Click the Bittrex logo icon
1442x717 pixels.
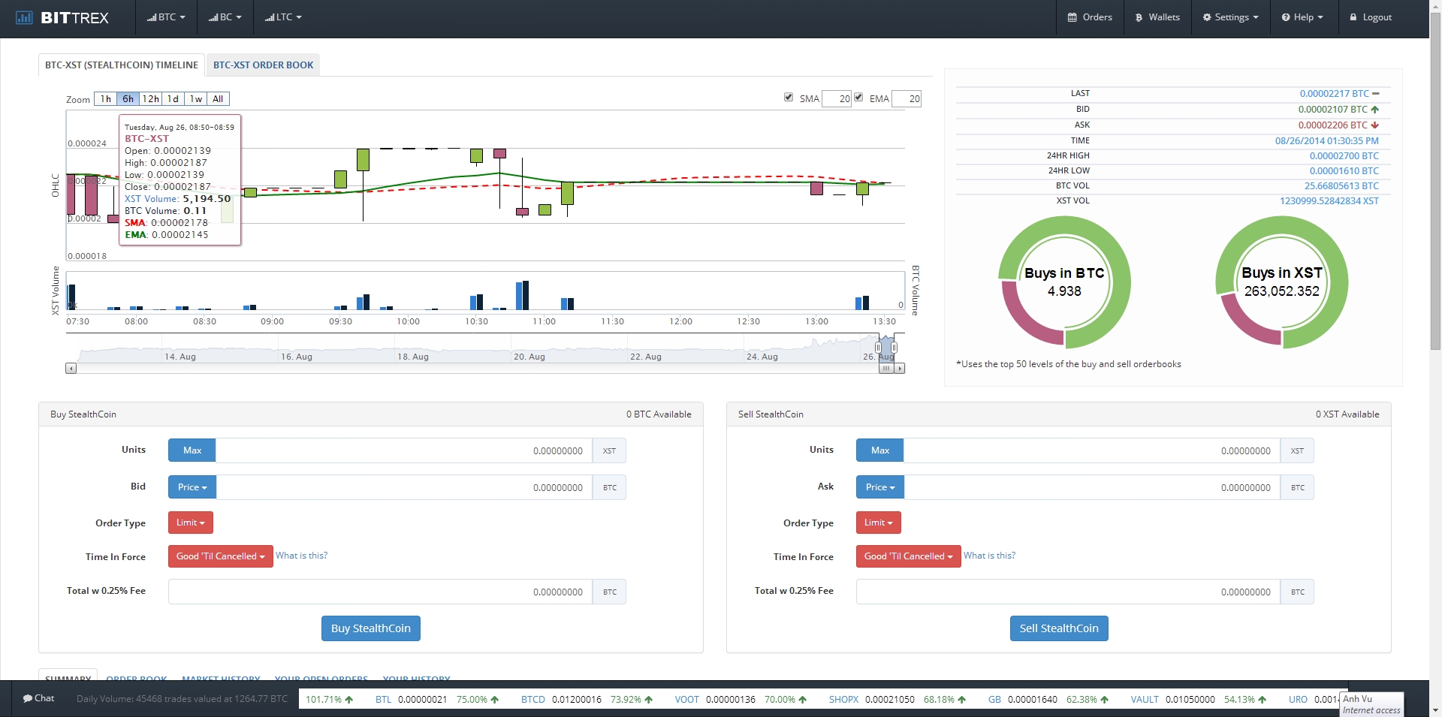(x=24, y=17)
